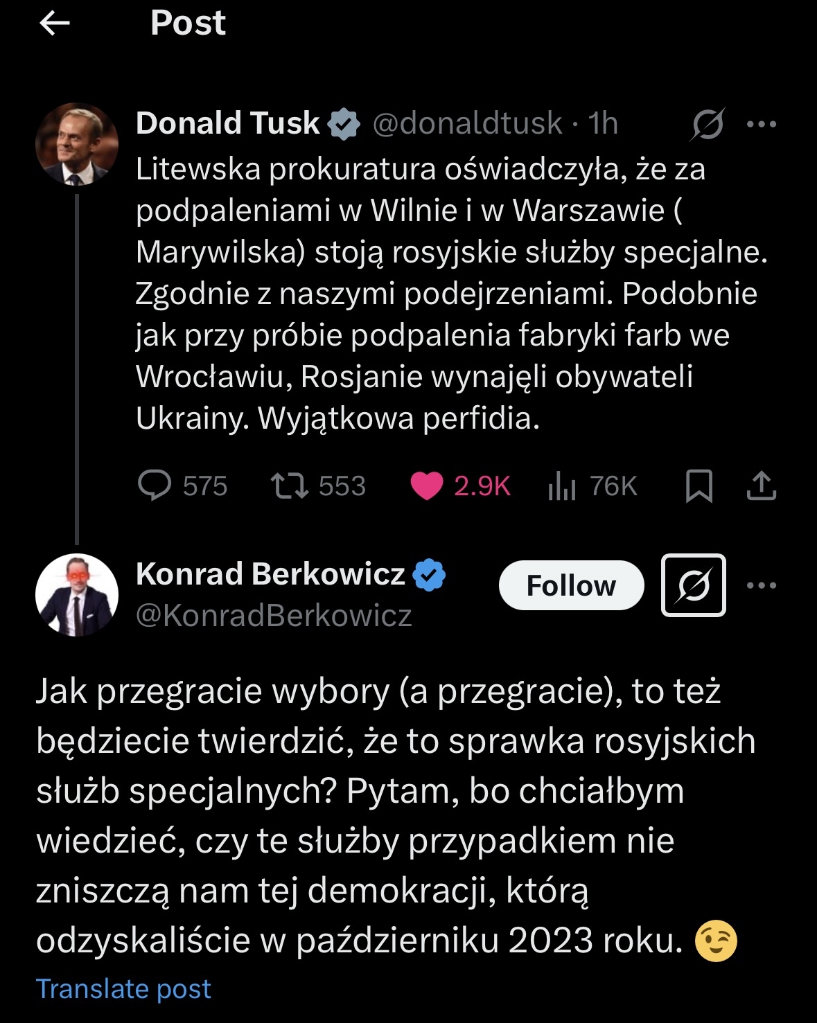The width and height of the screenshot is (817, 1023).
Task: Open replies via the comment bubble icon
Action: (x=155, y=486)
